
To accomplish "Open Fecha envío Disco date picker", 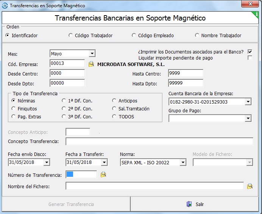I will tap(47, 162).
